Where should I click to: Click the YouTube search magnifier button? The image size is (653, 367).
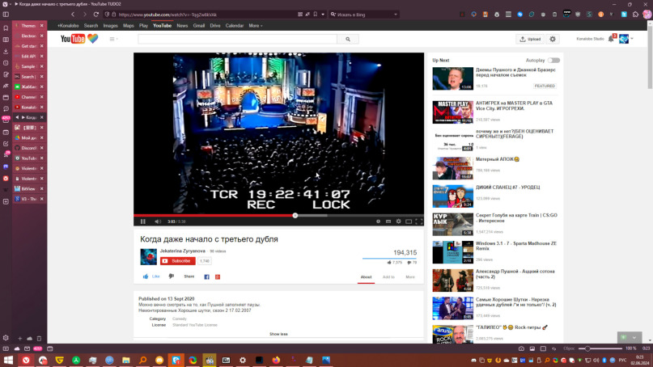348,39
